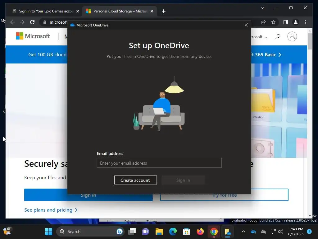Click the Microsoft account sign-in avatar
This screenshot has width=318, height=239.
point(292,37)
